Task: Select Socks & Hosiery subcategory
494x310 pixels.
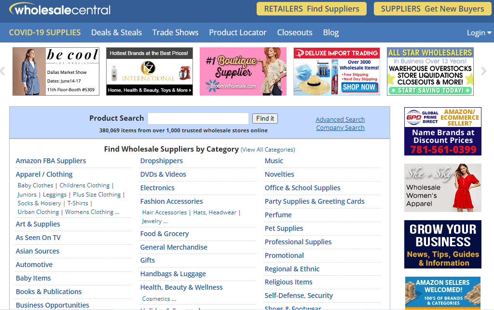Action: 40,203
